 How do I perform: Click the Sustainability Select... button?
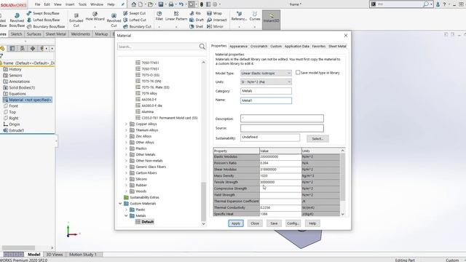(317, 139)
